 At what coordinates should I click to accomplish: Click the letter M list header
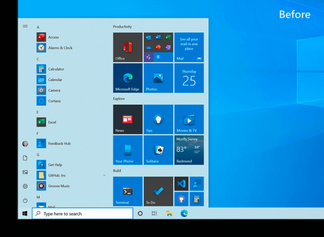pos(38,197)
